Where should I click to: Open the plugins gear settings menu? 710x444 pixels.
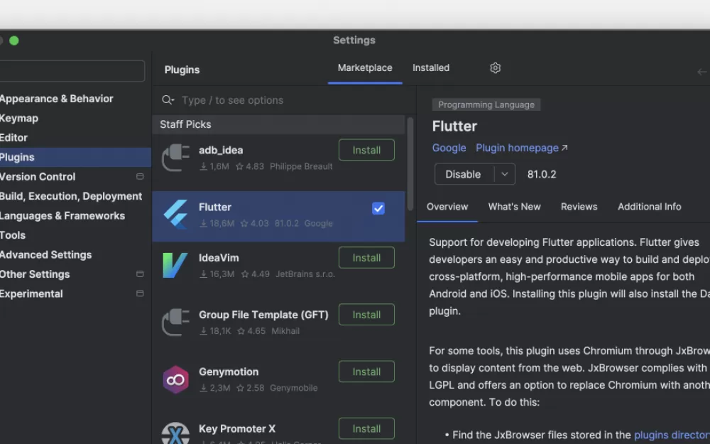point(495,68)
